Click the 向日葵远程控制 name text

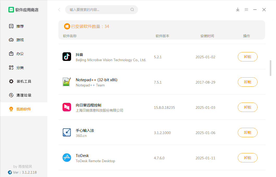[89, 105]
